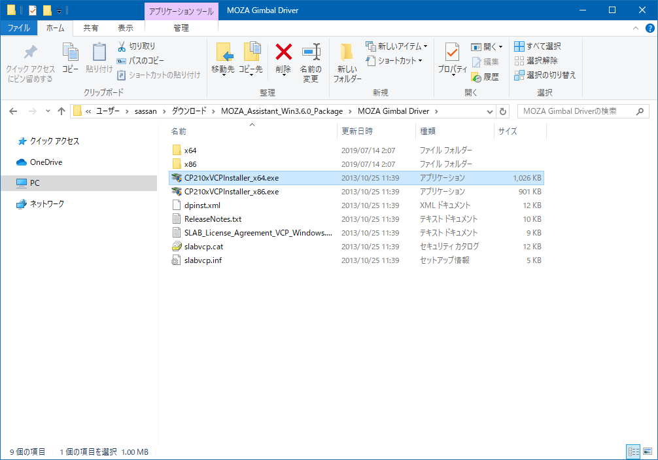Click the Pin to Quick Access icon
The height and width of the screenshot is (460, 658).
[30, 52]
